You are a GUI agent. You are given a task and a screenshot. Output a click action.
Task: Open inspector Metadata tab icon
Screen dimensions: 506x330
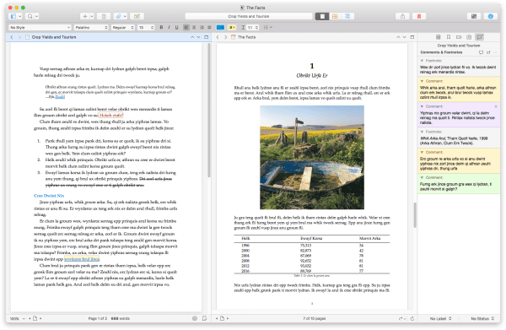[x=459, y=37]
